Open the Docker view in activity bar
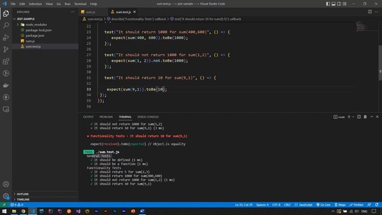This screenshot has width=382, height=215. click(6, 85)
